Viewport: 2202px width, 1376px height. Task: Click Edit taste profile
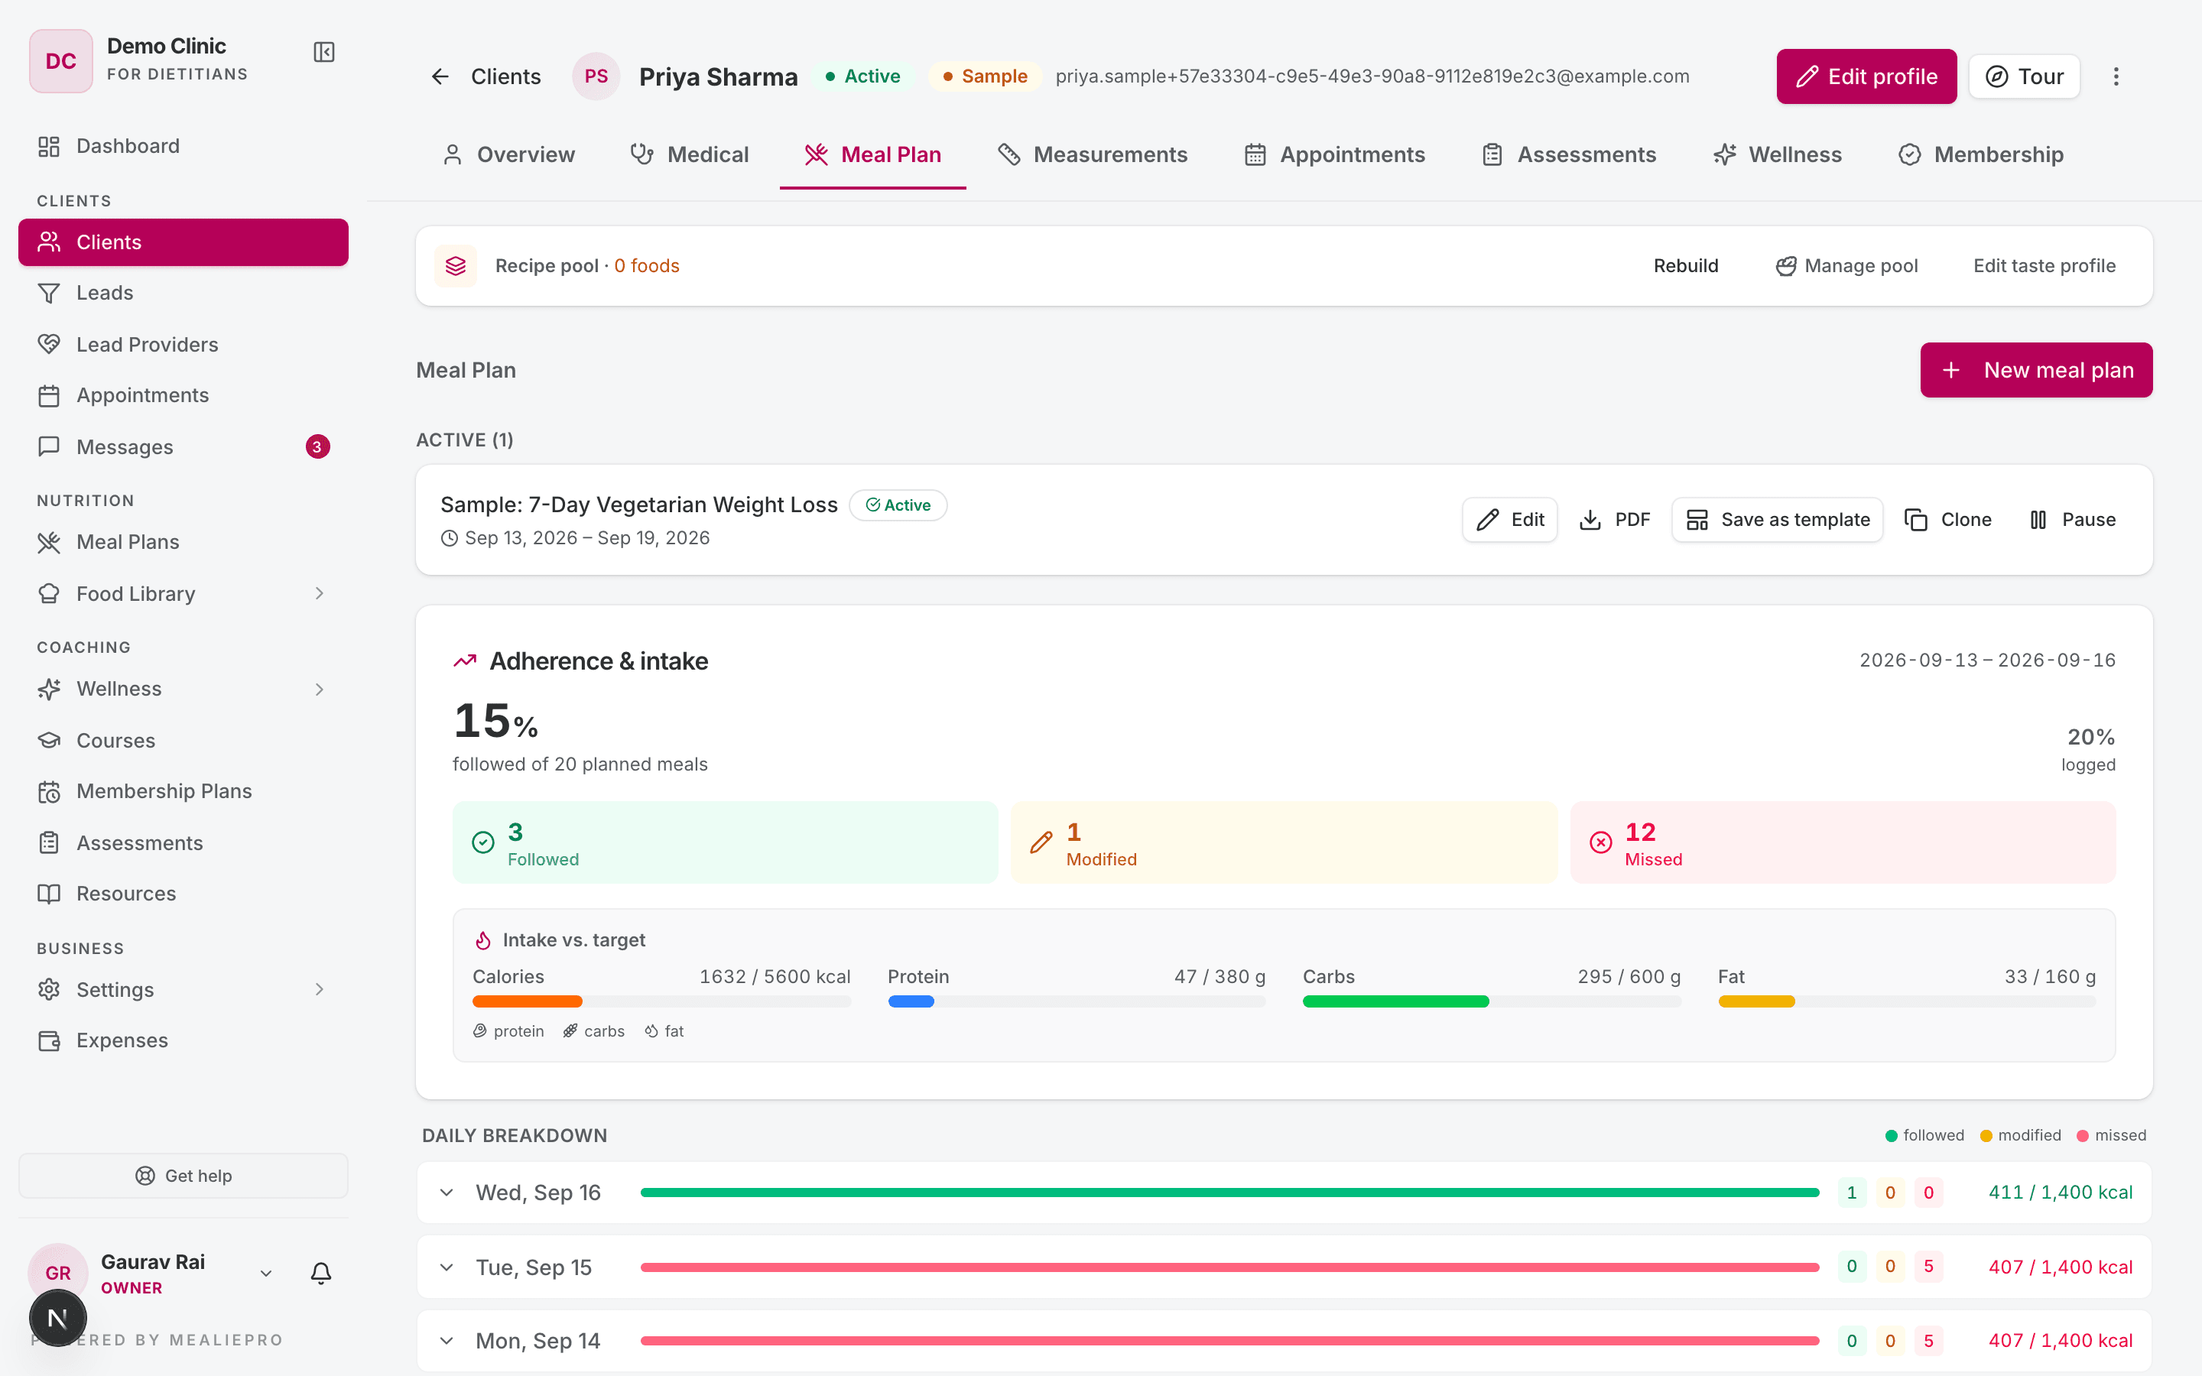[x=2044, y=266]
